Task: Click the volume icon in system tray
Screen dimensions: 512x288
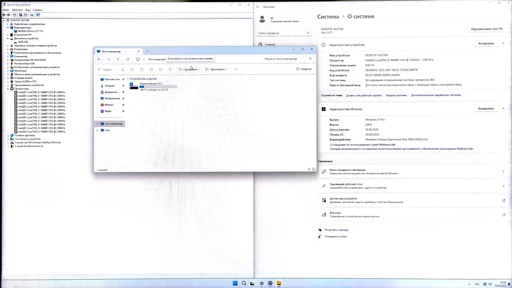Action: tap(490, 284)
